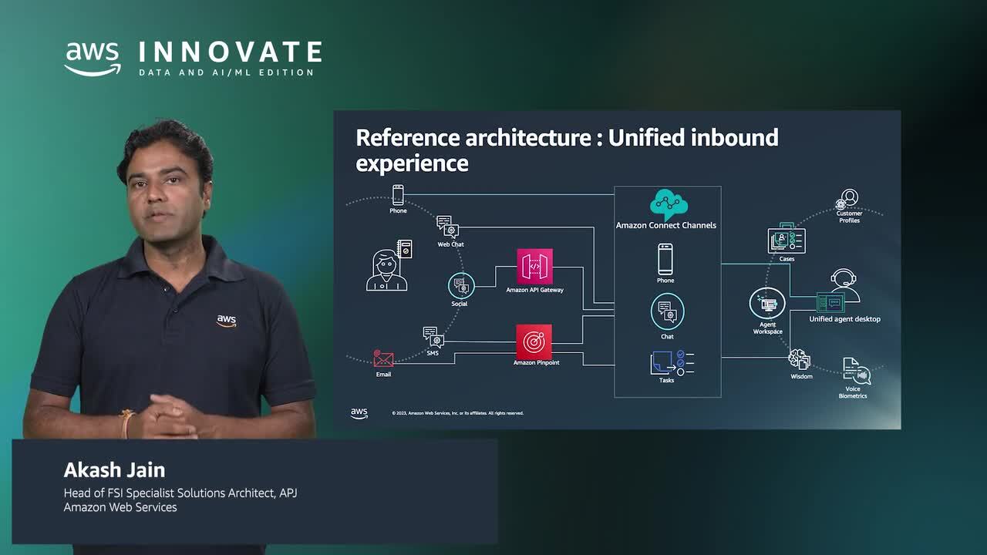Select the Wisdom brain icon
987x555 pixels.
(x=800, y=360)
